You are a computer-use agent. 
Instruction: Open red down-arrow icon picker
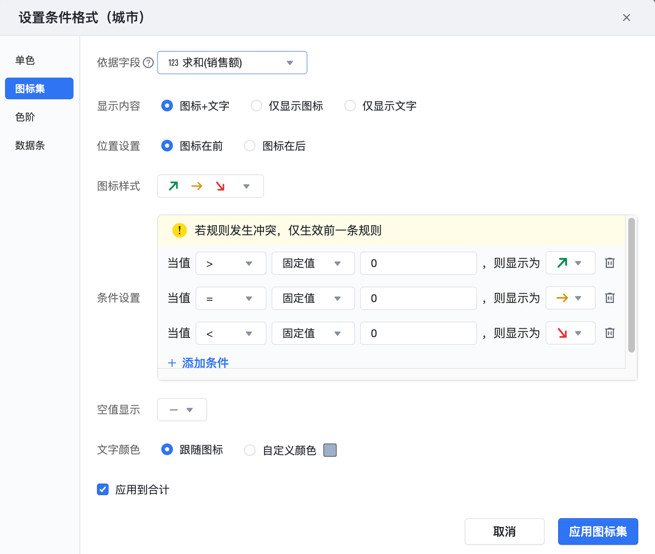point(570,333)
